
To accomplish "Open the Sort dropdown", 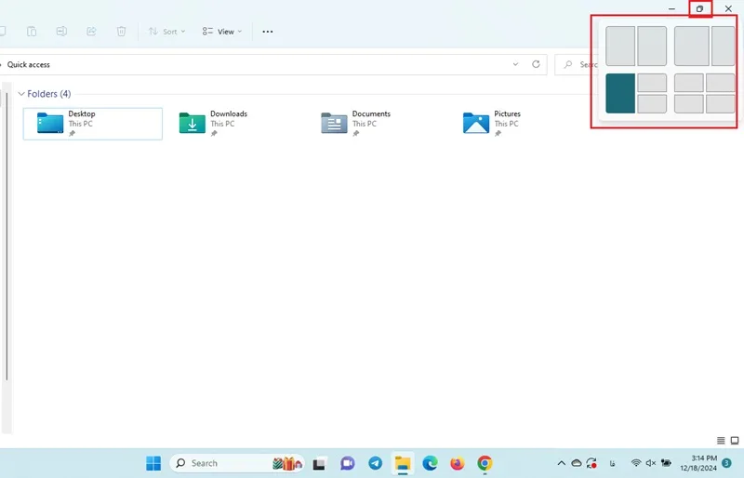I will [166, 32].
